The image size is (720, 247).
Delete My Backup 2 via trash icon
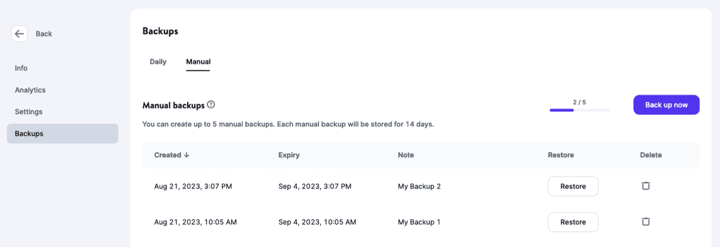(x=646, y=186)
